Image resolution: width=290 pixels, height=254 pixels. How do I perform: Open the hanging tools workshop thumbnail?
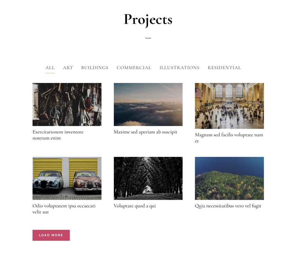[67, 104]
